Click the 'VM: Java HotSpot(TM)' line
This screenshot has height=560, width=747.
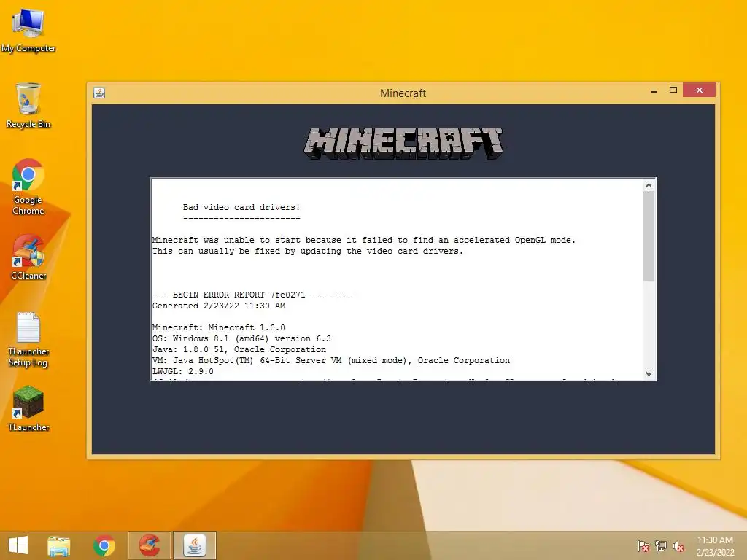tap(331, 360)
